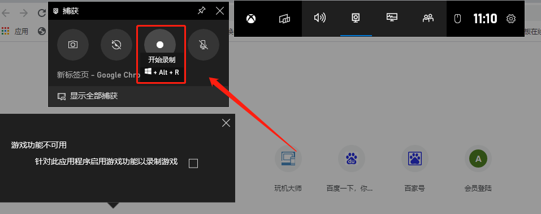This screenshot has width=541, height=214.
Task: Open the 百家号 shortcut in Chrome
Action: pos(415,168)
